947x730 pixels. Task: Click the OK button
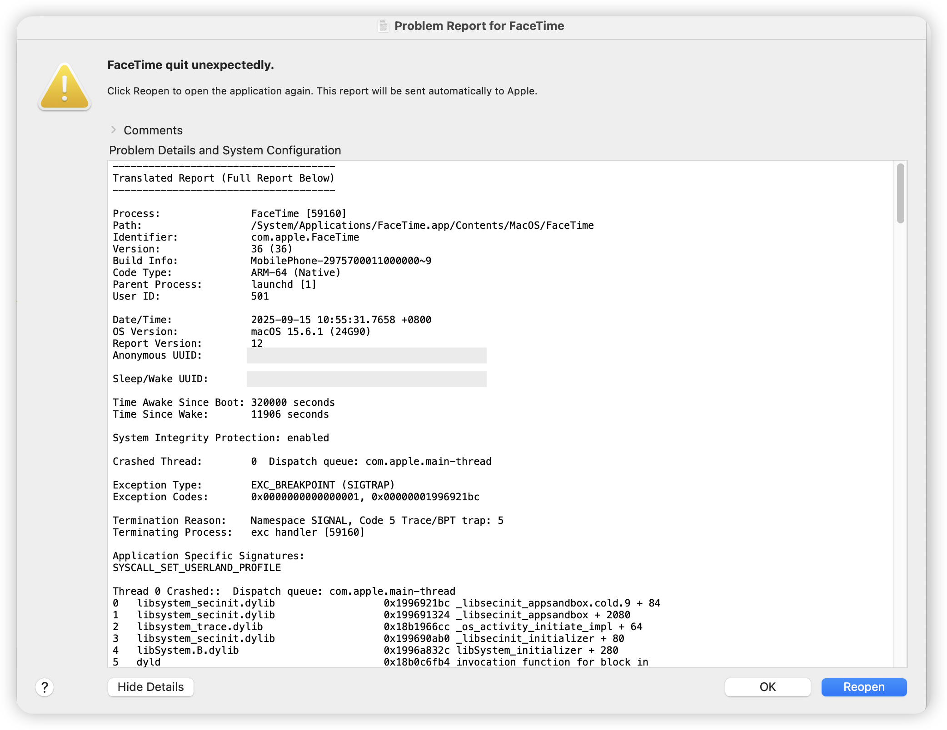click(x=767, y=687)
